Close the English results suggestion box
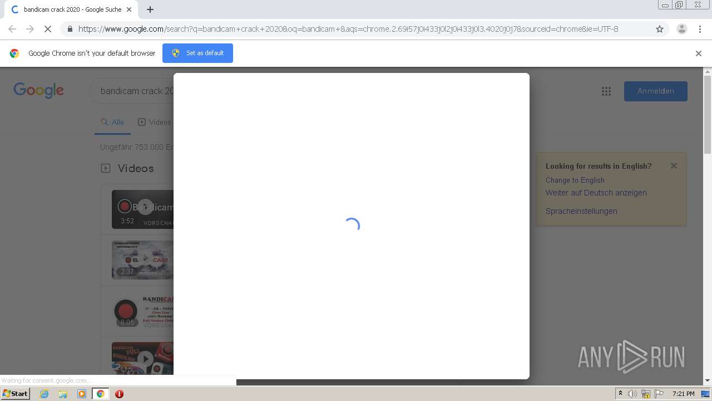The width and height of the screenshot is (712, 401). tap(674, 165)
